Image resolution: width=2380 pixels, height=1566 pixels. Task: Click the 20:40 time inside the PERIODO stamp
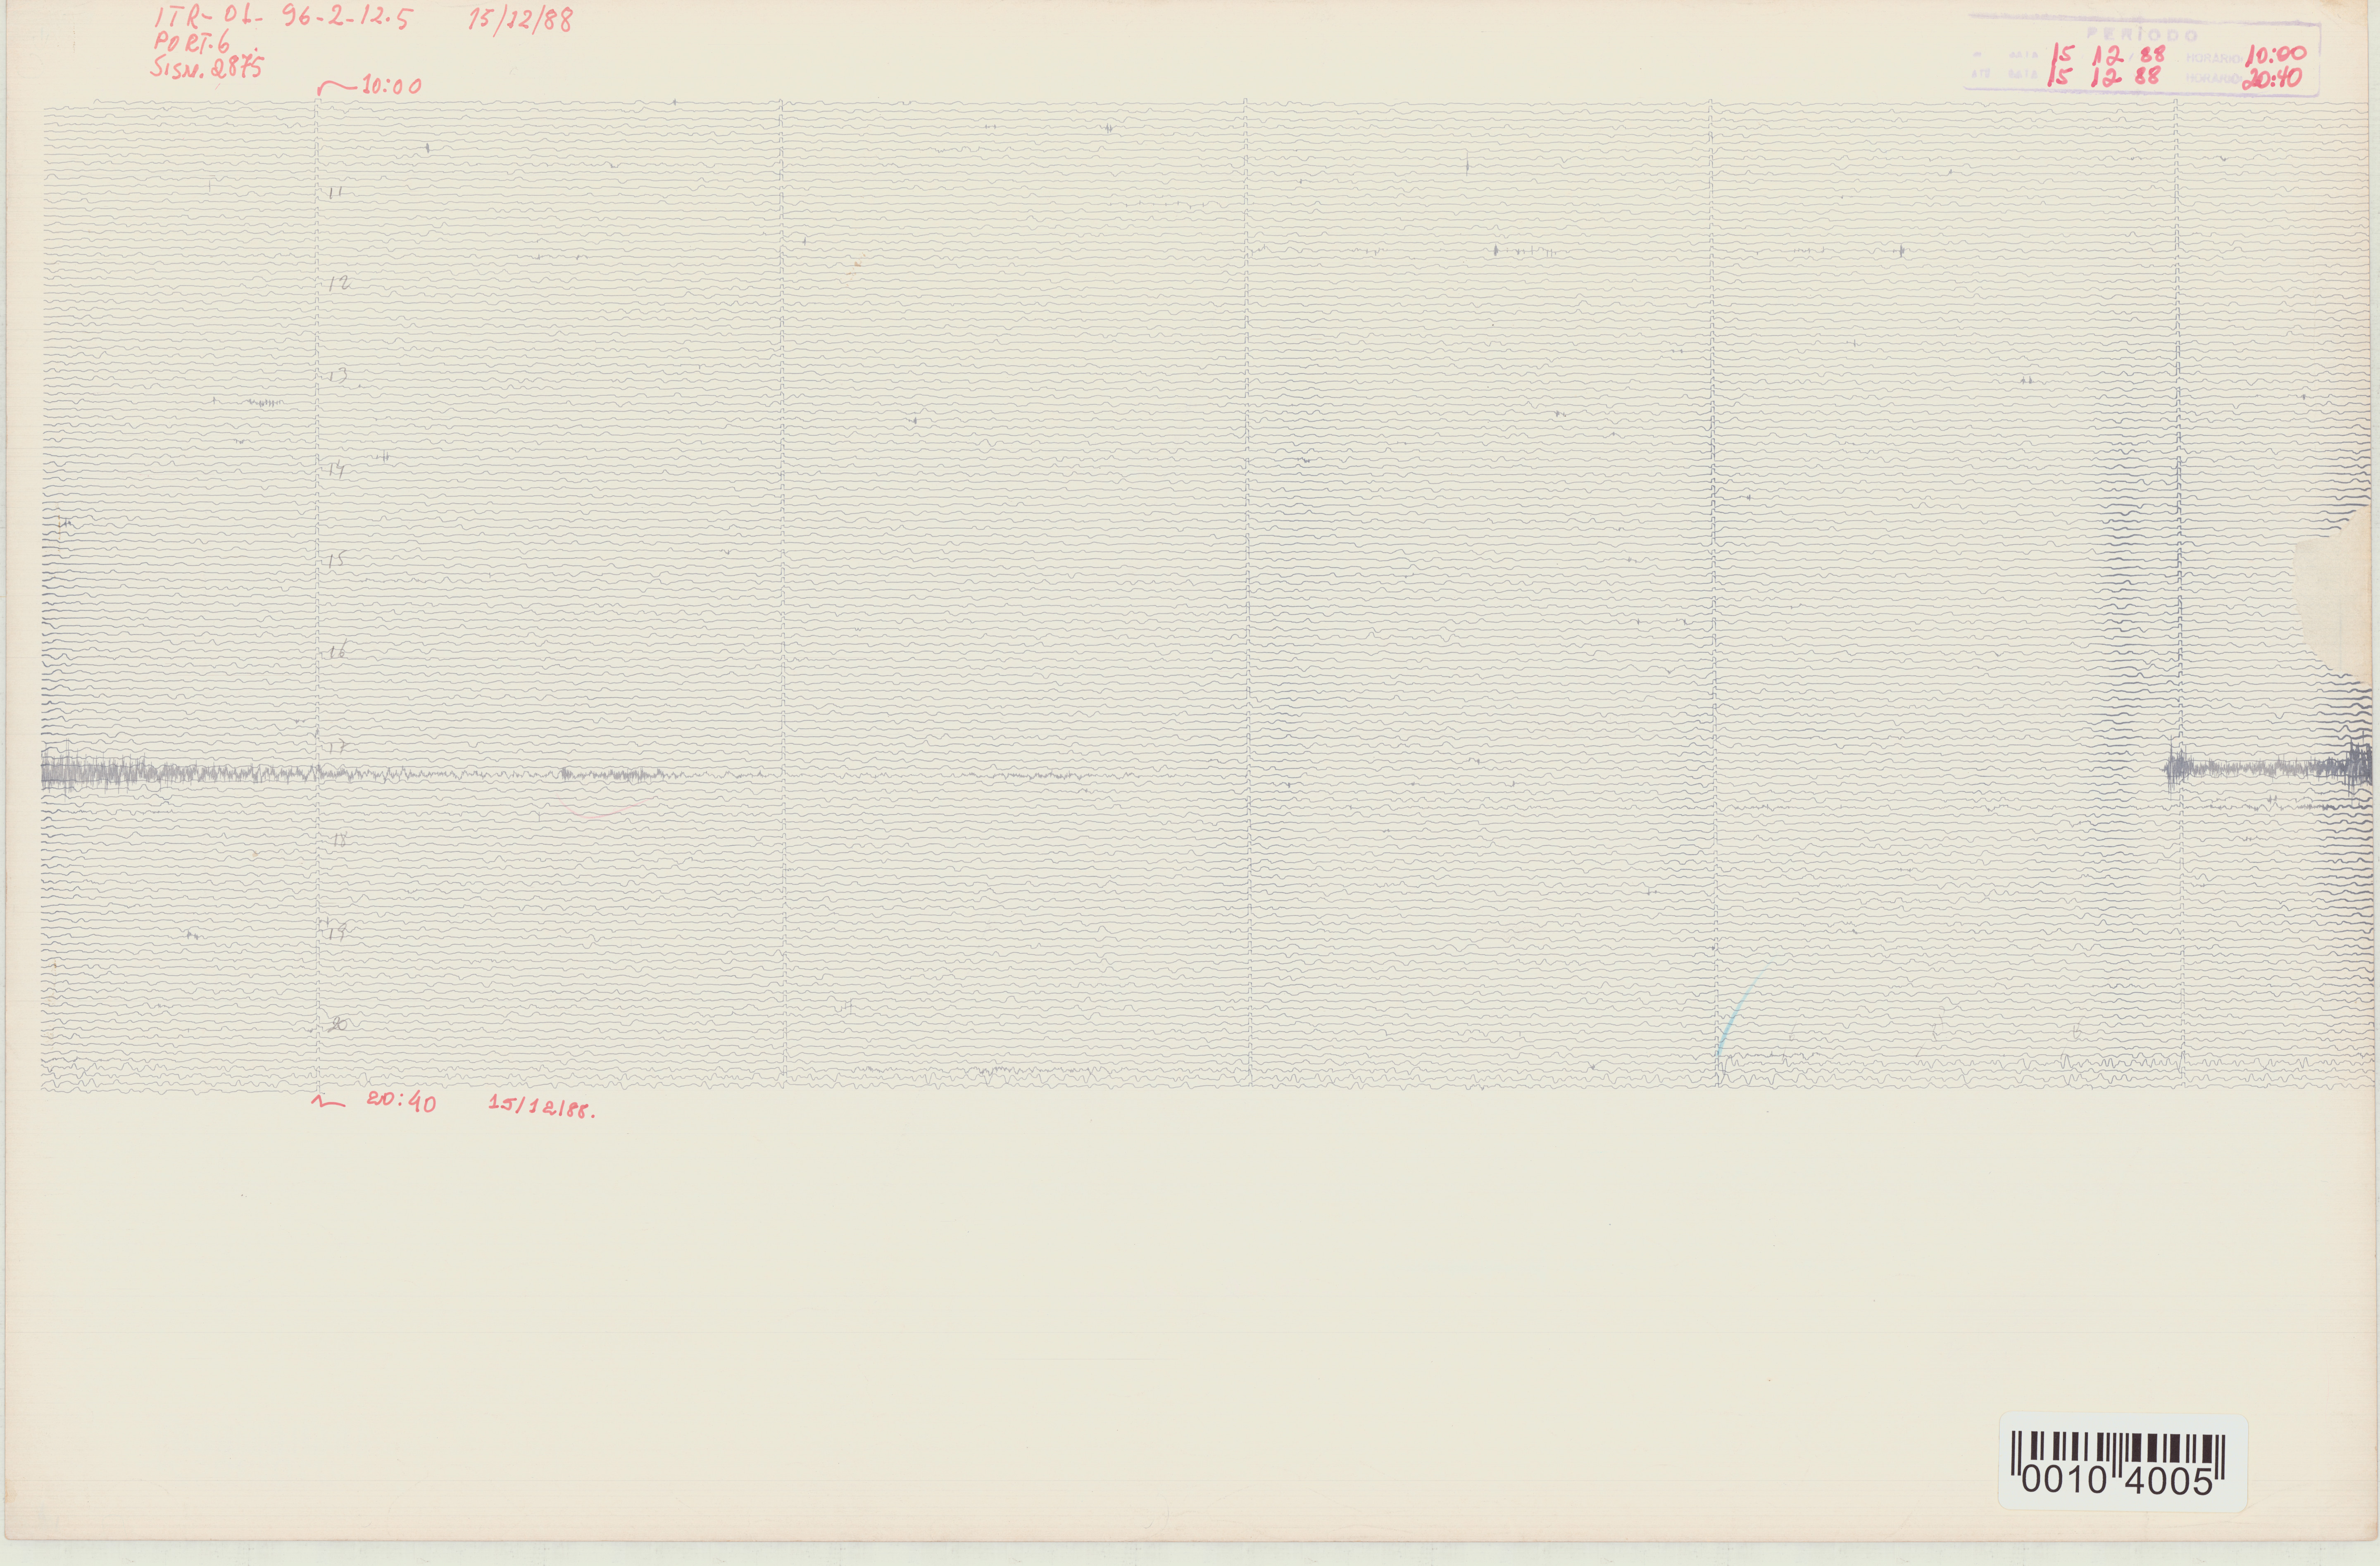[x=2272, y=78]
